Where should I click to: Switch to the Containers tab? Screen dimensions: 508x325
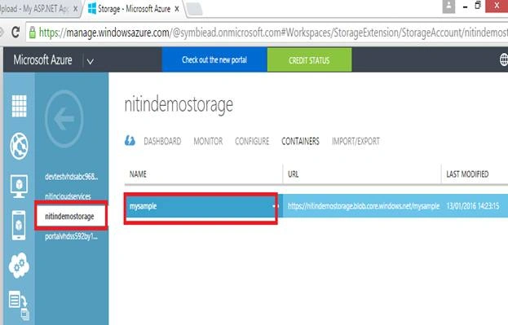tap(300, 141)
